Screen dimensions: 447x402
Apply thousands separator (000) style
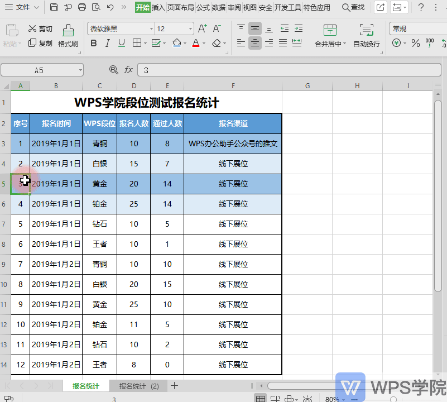429,44
